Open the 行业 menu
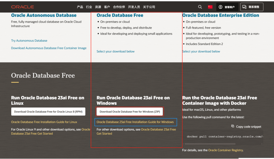 click(89, 7)
